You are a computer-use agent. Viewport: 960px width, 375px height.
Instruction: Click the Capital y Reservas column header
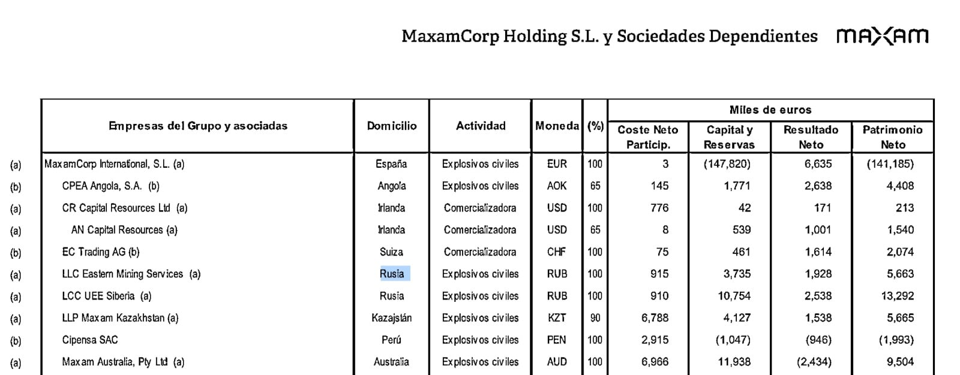click(x=729, y=137)
